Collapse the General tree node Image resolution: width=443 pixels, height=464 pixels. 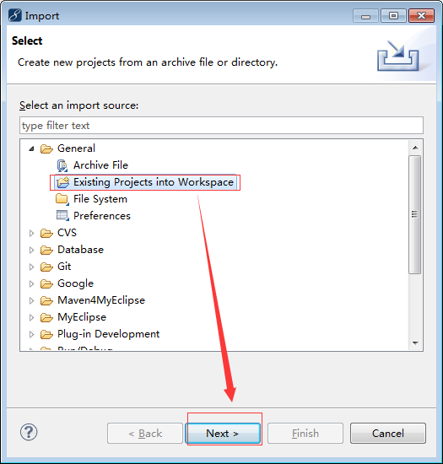[31, 148]
